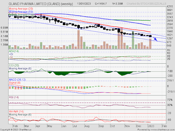This screenshot has width=175, height=131.
Task: Click the Jul month label on time axis
Action: [x=75, y=126]
